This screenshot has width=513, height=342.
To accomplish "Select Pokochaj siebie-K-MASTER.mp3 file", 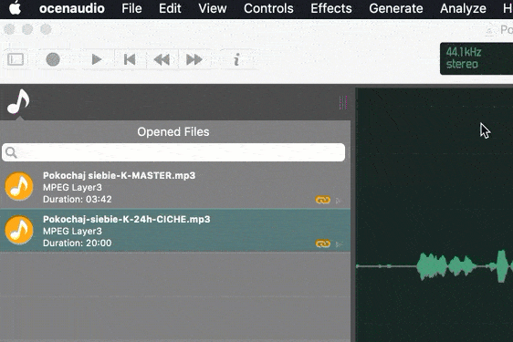I will pyautogui.click(x=175, y=187).
